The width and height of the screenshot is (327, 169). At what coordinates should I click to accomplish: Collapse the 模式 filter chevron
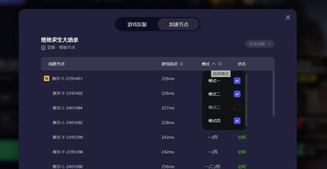[214, 64]
